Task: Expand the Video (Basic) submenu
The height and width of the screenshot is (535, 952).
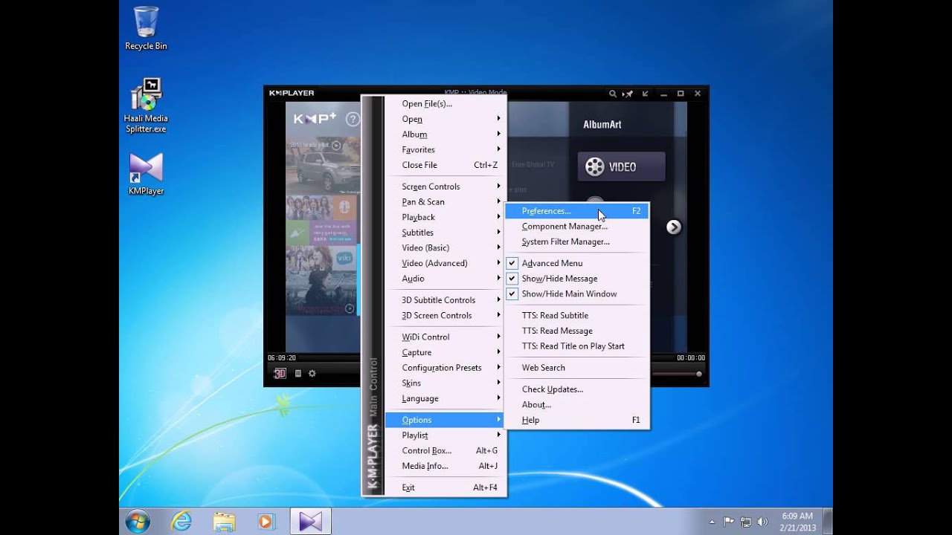Action: [445, 247]
